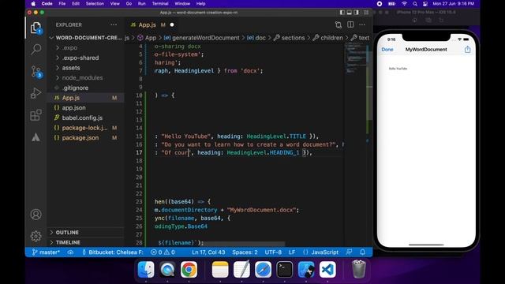The width and height of the screenshot is (505, 284).
Task: Split the editor to the right
Action: [350, 24]
